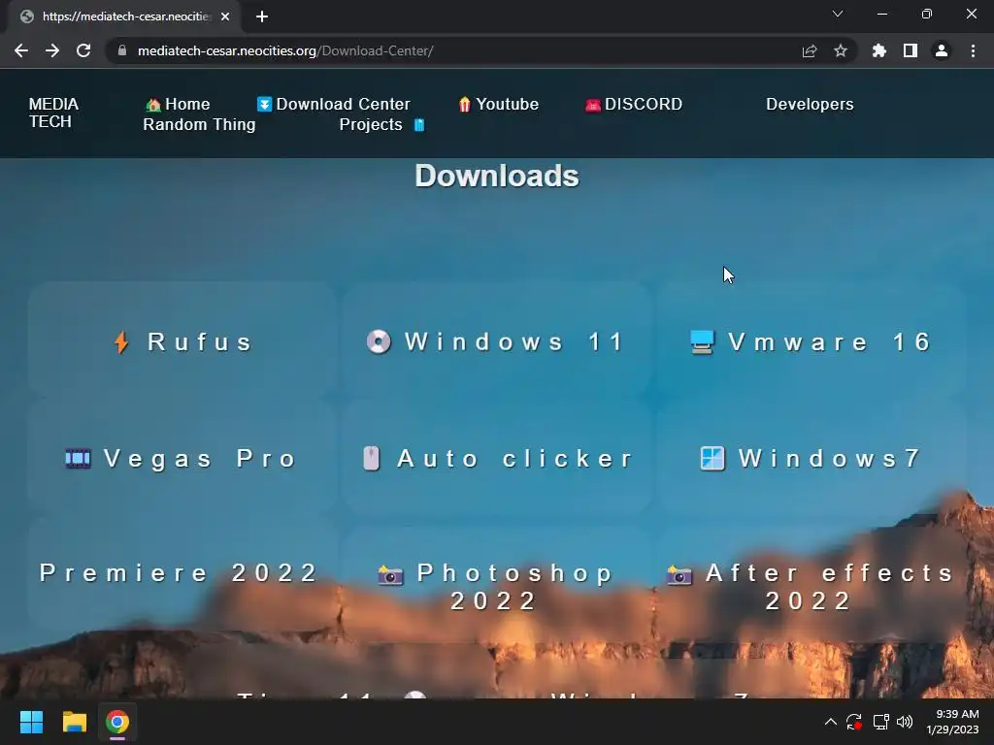
Task: Click the popcorn icon beside Youtube
Action: coord(465,104)
